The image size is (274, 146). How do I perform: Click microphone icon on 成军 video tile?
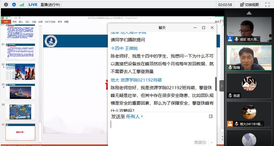point(237,39)
